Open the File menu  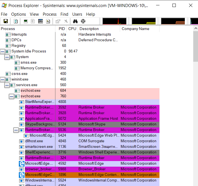point(4,14)
